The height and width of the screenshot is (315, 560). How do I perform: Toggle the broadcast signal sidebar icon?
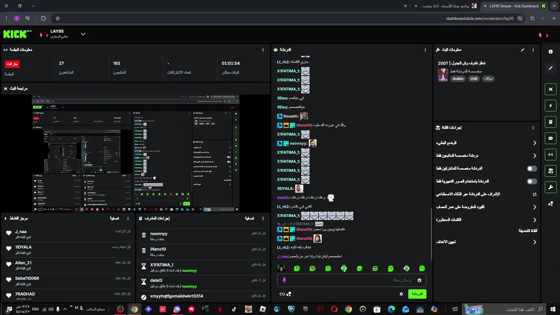(x=550, y=154)
